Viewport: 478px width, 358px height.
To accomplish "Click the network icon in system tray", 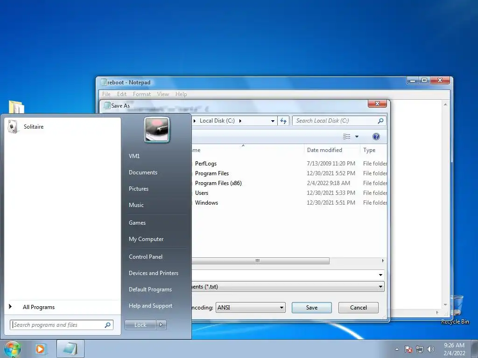I will click(x=420, y=349).
